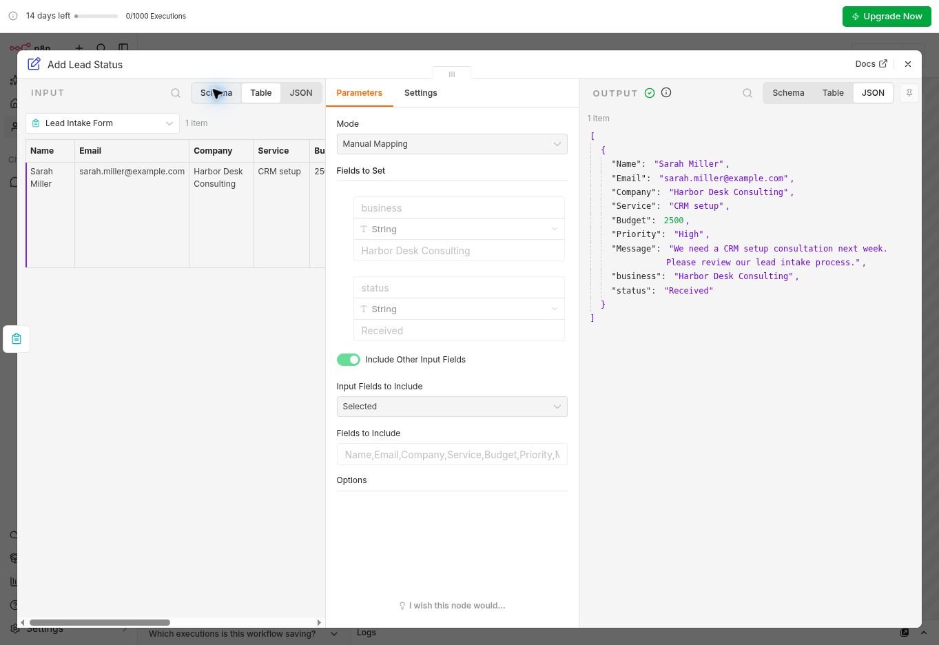Click Budget value 2500 in output JSON

point(674,221)
